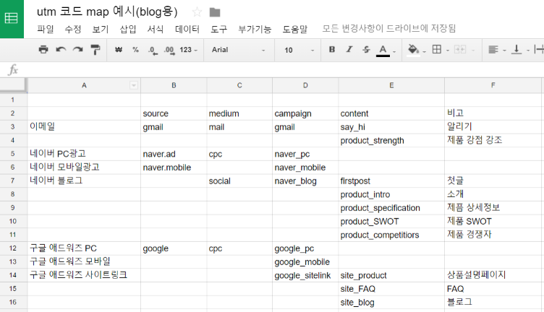The width and height of the screenshot is (544, 312).
Task: Decrease decimal places
Action: [x=153, y=51]
